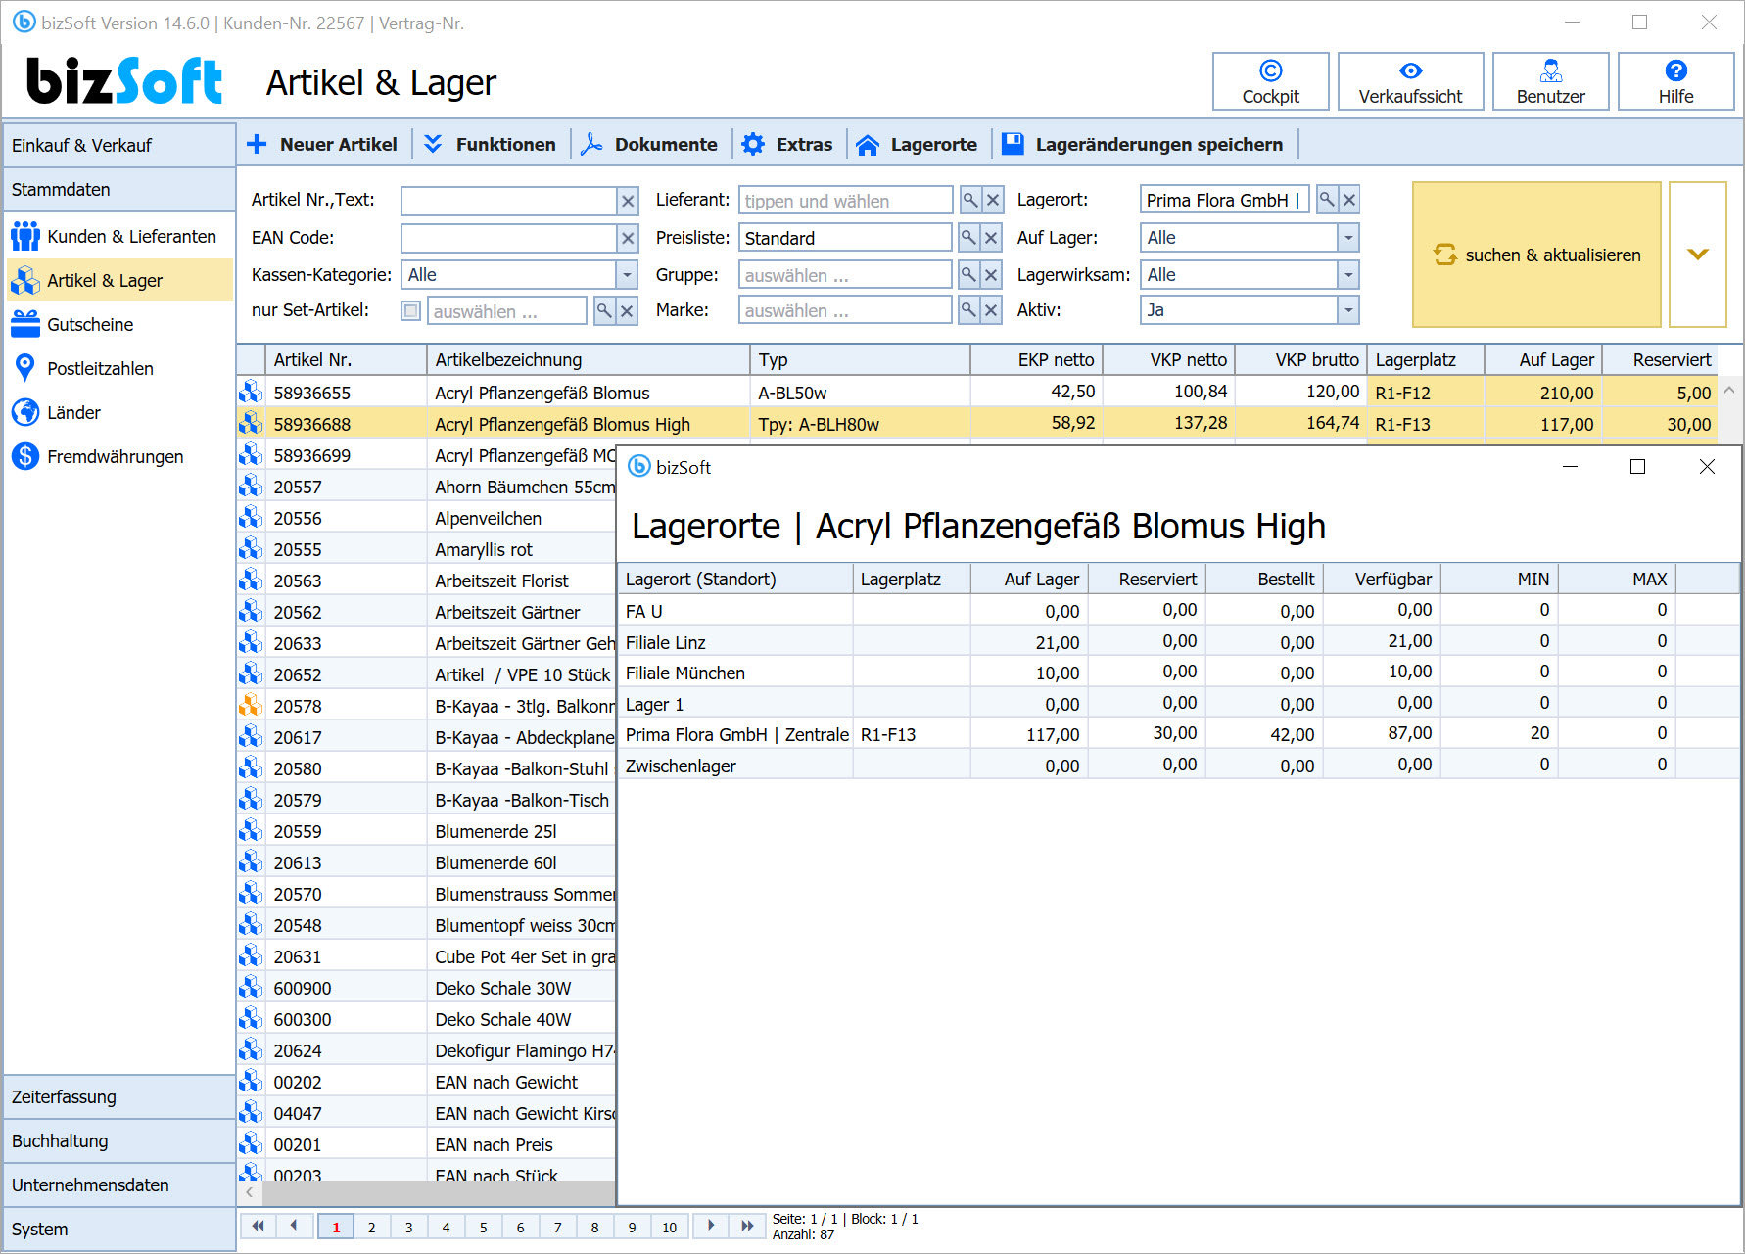Open Postleitzahlen pin item

119,368
